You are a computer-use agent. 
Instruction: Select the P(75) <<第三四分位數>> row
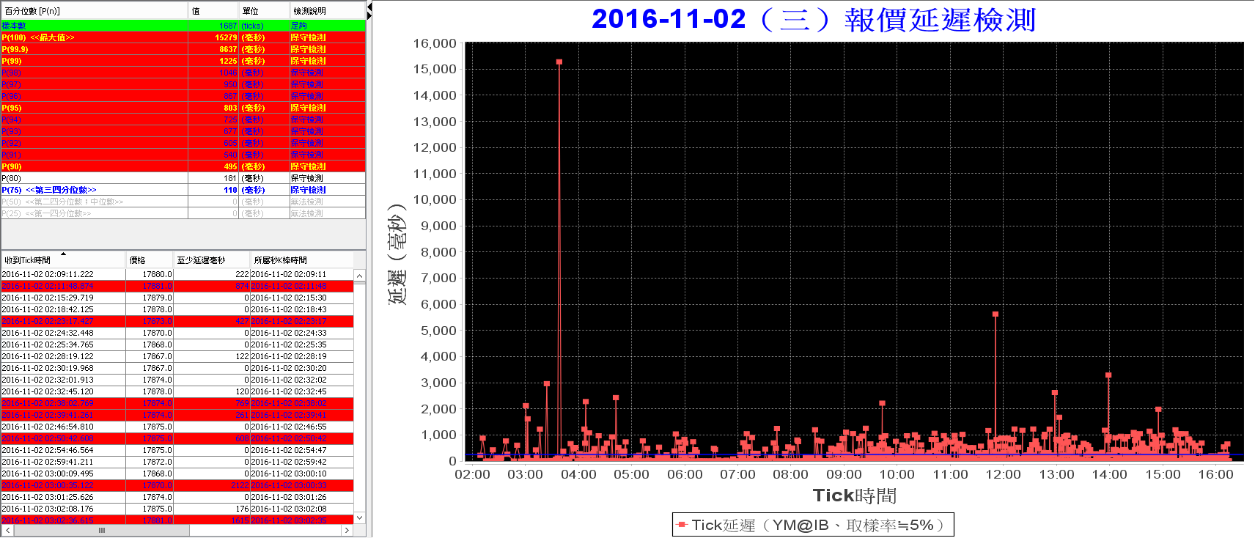183,190
